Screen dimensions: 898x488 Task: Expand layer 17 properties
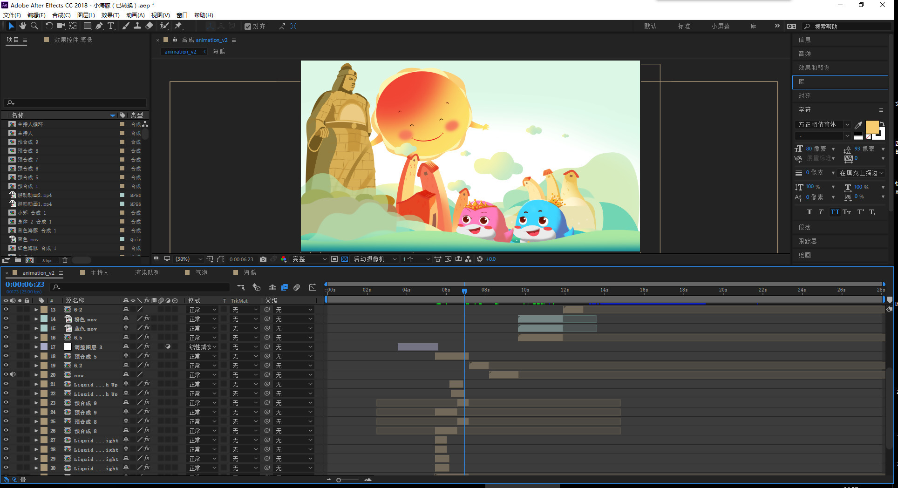pos(36,347)
